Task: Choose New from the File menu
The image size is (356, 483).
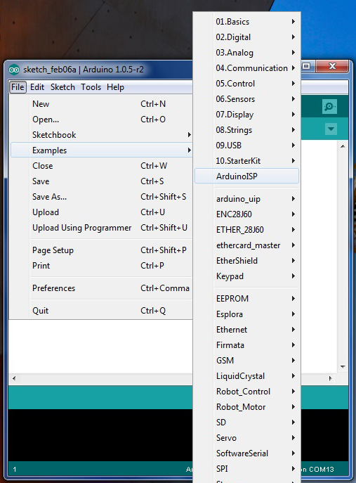Action: [x=102, y=104]
